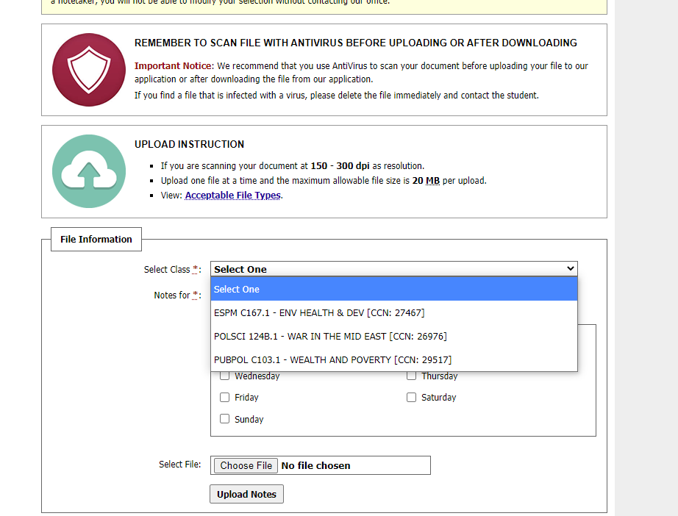The width and height of the screenshot is (678, 516).
Task: Click the Upload Notes button
Action: (246, 494)
